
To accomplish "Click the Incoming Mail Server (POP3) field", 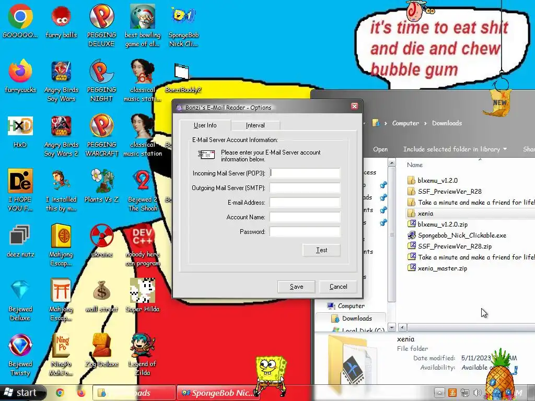I will tap(305, 173).
